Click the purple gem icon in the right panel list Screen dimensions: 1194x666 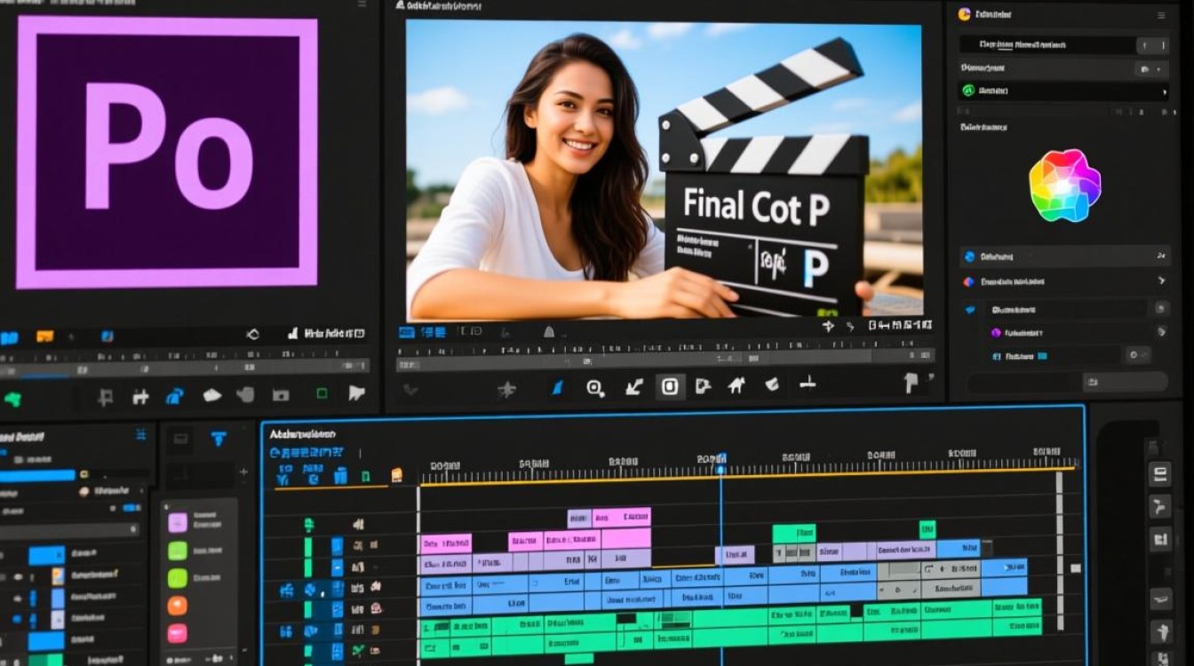pyautogui.click(x=996, y=332)
